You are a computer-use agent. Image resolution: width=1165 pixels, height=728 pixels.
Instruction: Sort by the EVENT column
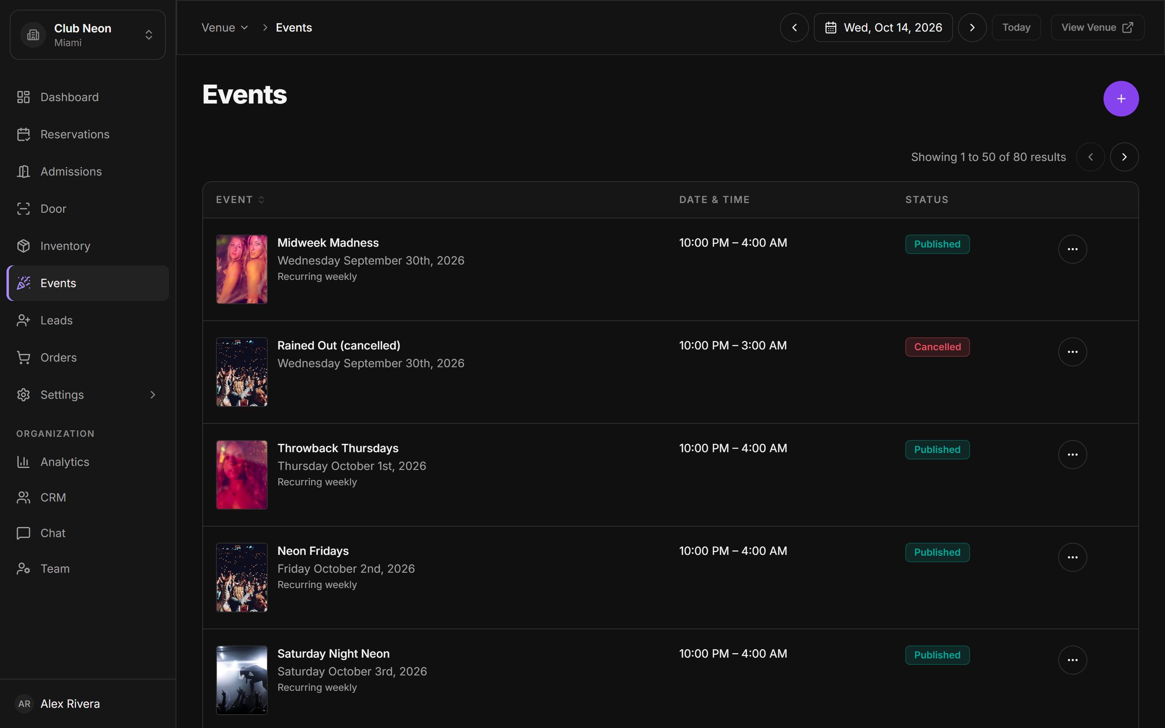click(x=240, y=199)
